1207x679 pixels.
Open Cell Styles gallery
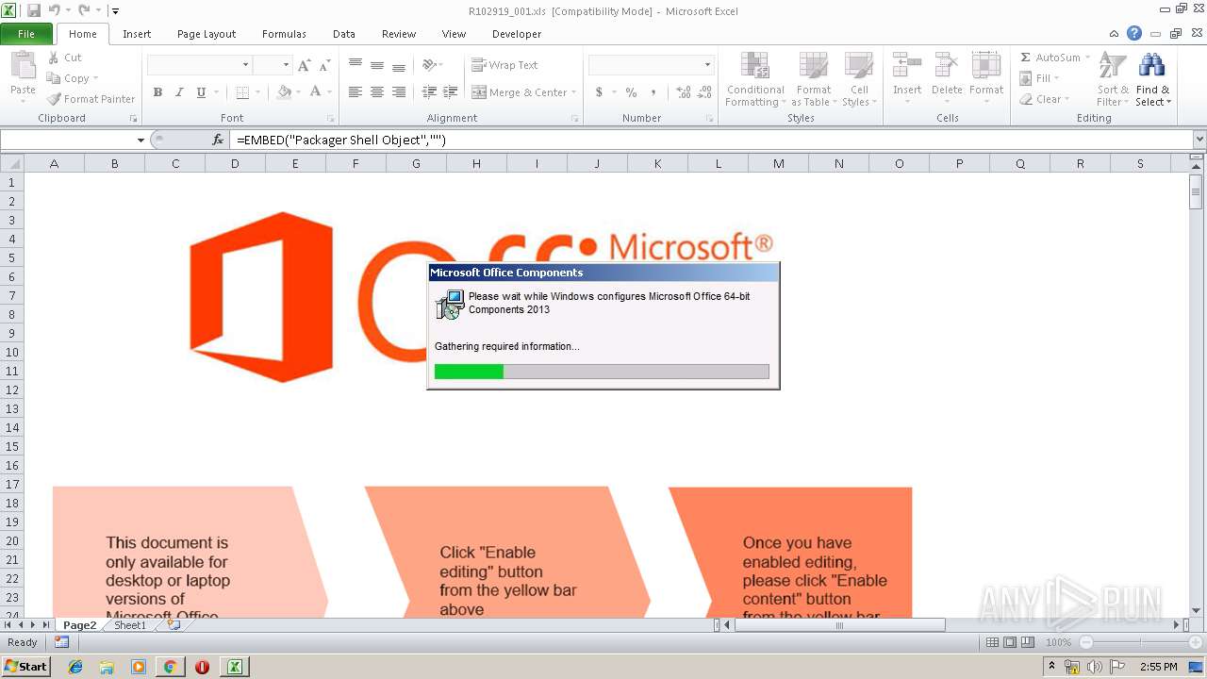point(858,79)
